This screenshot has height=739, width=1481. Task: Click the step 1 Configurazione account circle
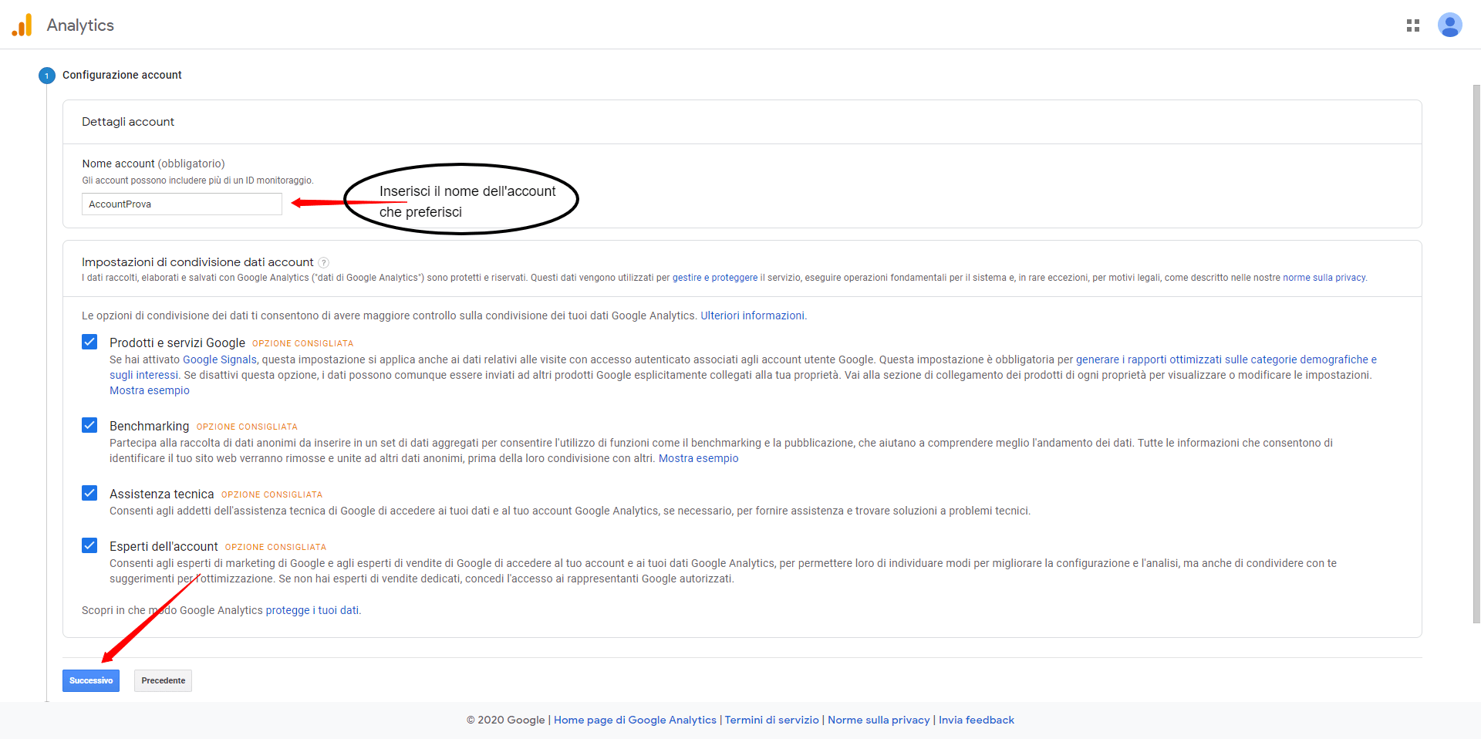pos(46,76)
